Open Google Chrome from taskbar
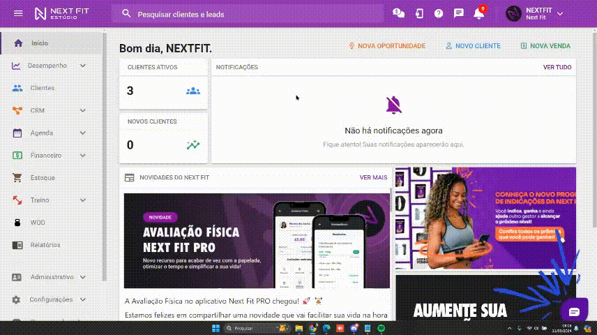This screenshot has height=335, width=597. 312,328
